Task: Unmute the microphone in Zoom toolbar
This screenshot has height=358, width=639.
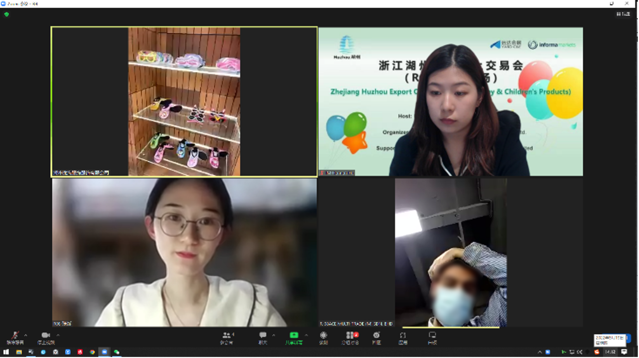Action: (15, 338)
